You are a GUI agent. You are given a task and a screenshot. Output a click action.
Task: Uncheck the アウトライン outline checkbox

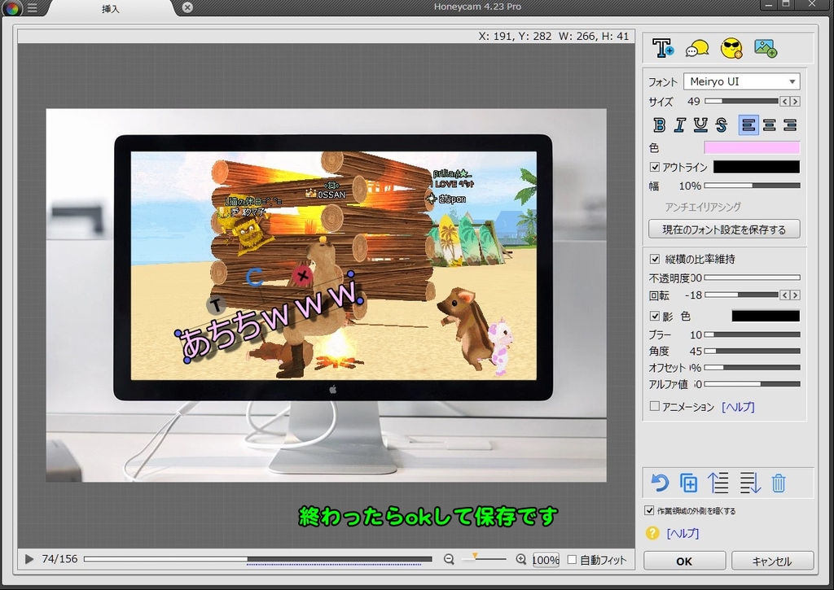pos(655,167)
